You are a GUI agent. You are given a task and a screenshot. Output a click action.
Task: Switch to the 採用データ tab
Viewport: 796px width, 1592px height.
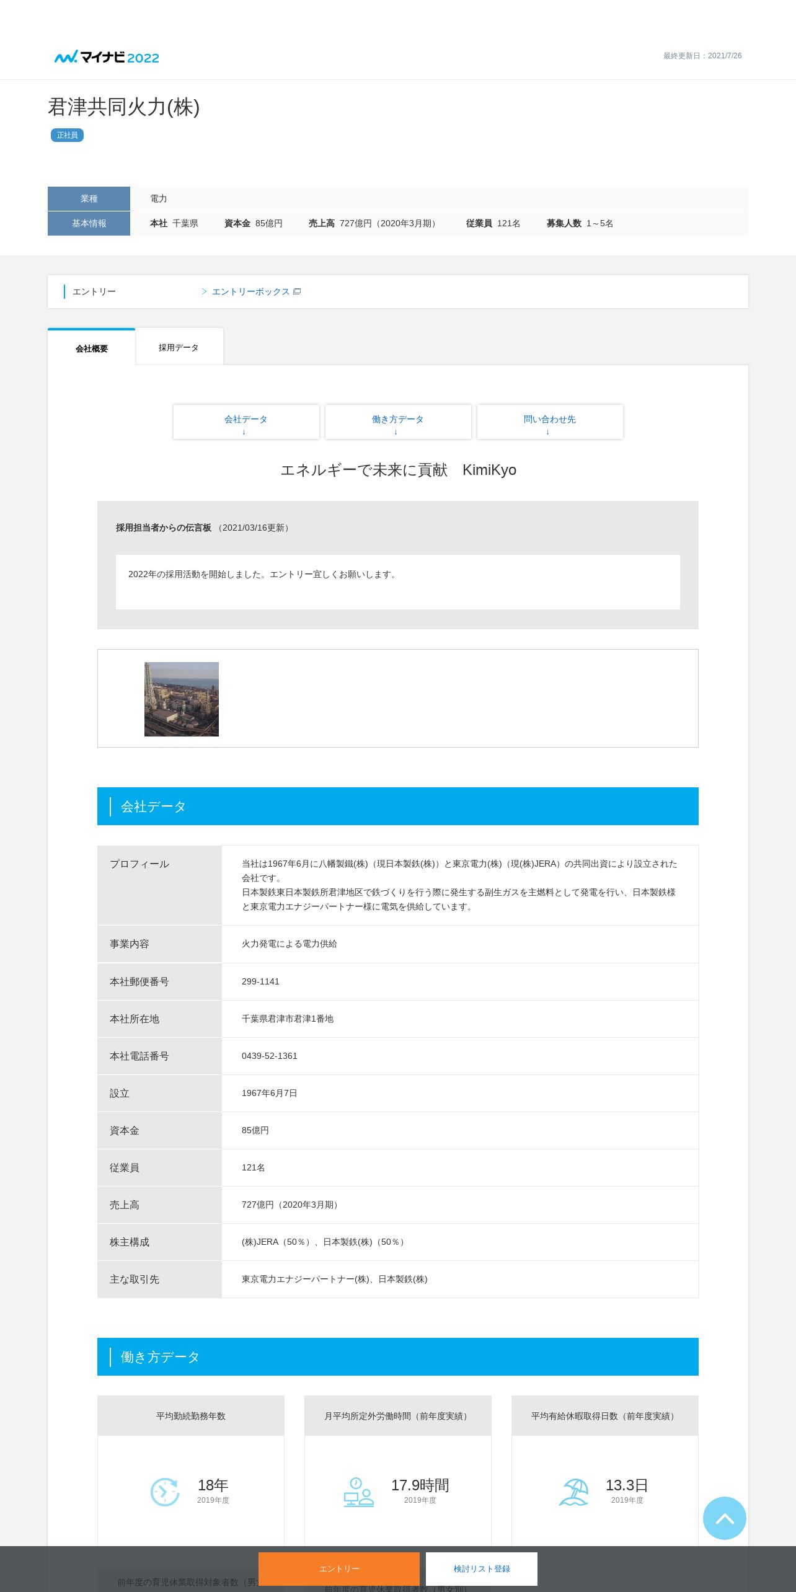coord(179,347)
